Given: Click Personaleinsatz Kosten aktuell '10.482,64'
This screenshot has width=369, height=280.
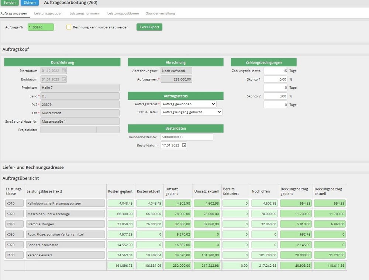Looking at the screenshot, I should (x=149, y=255).
